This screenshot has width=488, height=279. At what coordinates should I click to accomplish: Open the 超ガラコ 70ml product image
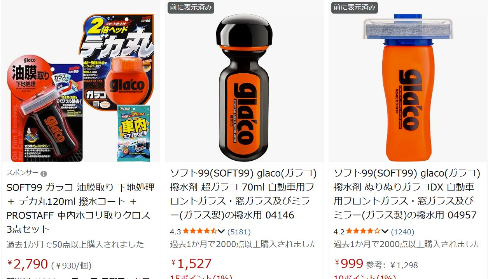244,81
